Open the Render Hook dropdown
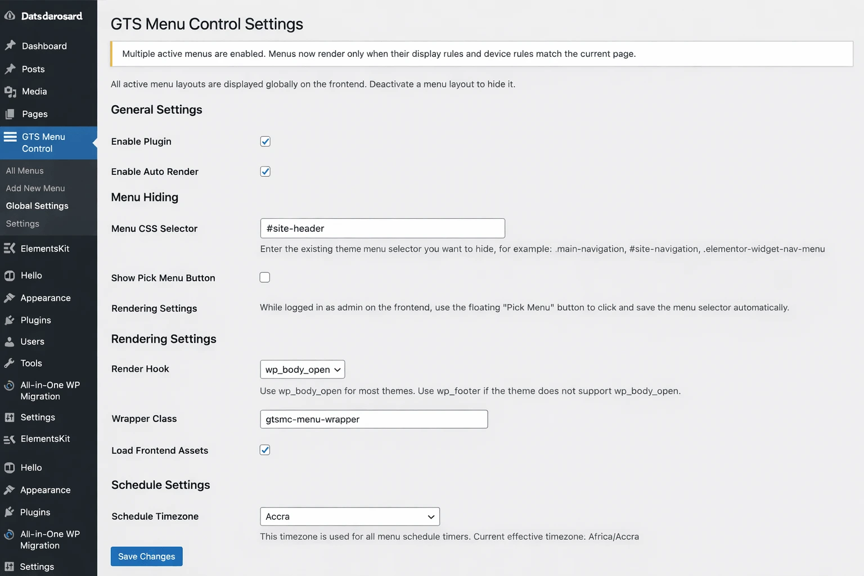This screenshot has width=864, height=576. [x=302, y=369]
